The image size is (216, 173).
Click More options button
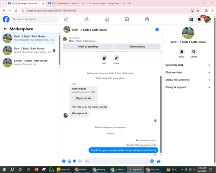(137, 46)
